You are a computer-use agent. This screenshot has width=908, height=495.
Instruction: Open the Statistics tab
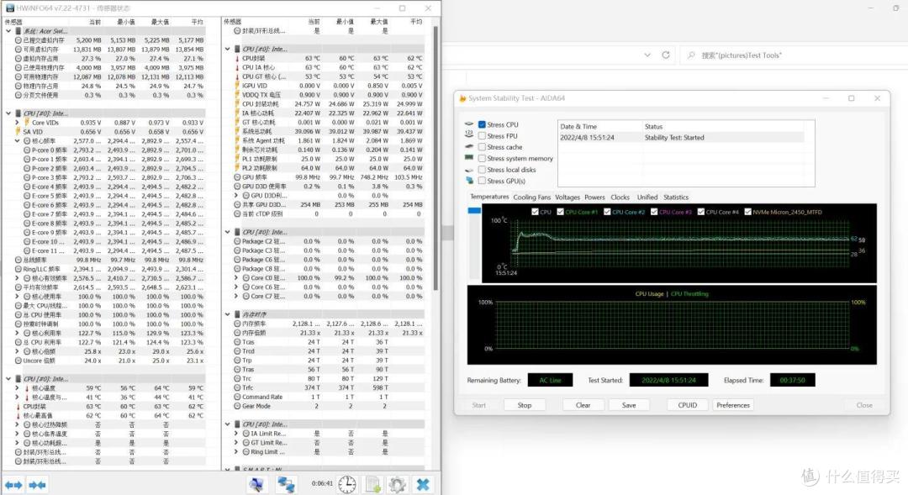tap(676, 197)
